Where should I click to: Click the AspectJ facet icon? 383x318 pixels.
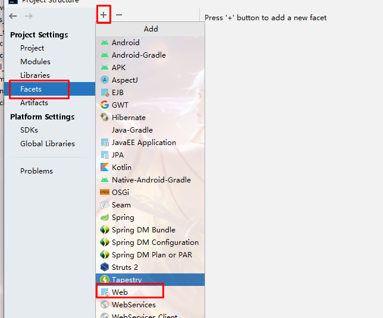pyautogui.click(x=105, y=80)
